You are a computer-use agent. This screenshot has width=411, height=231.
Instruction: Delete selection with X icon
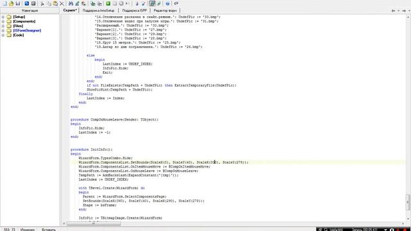62,3
